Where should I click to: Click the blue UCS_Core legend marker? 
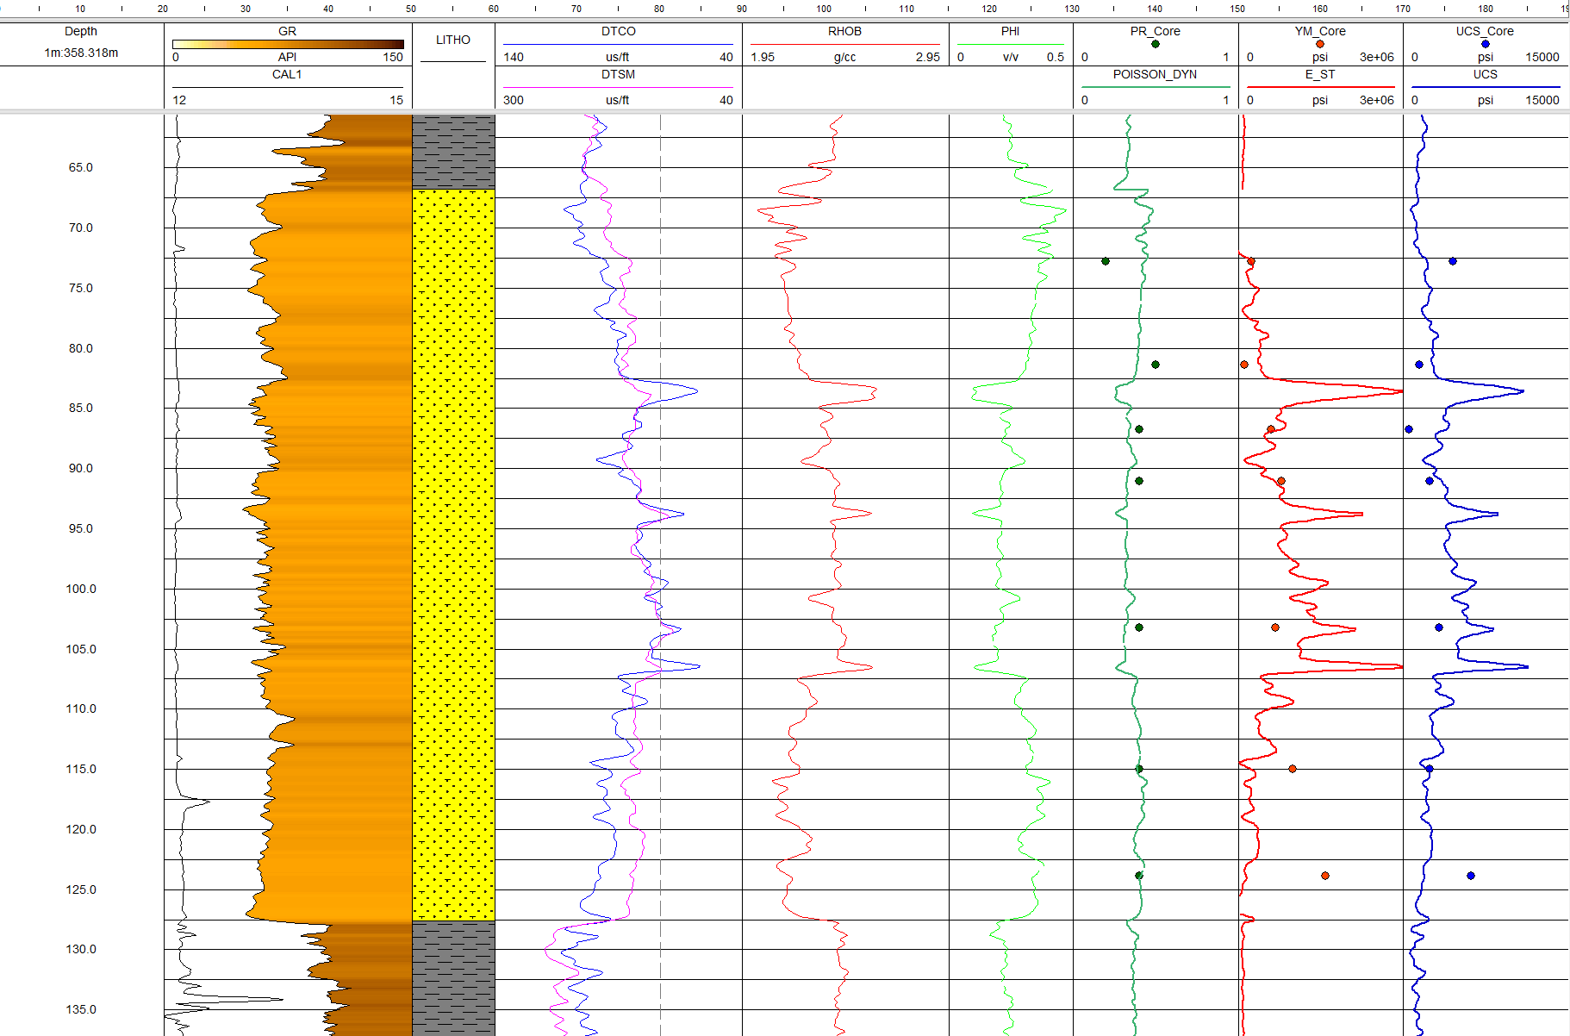(x=1485, y=44)
